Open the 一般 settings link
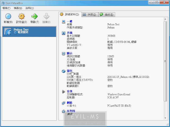The image size is (170, 127). click(70, 21)
